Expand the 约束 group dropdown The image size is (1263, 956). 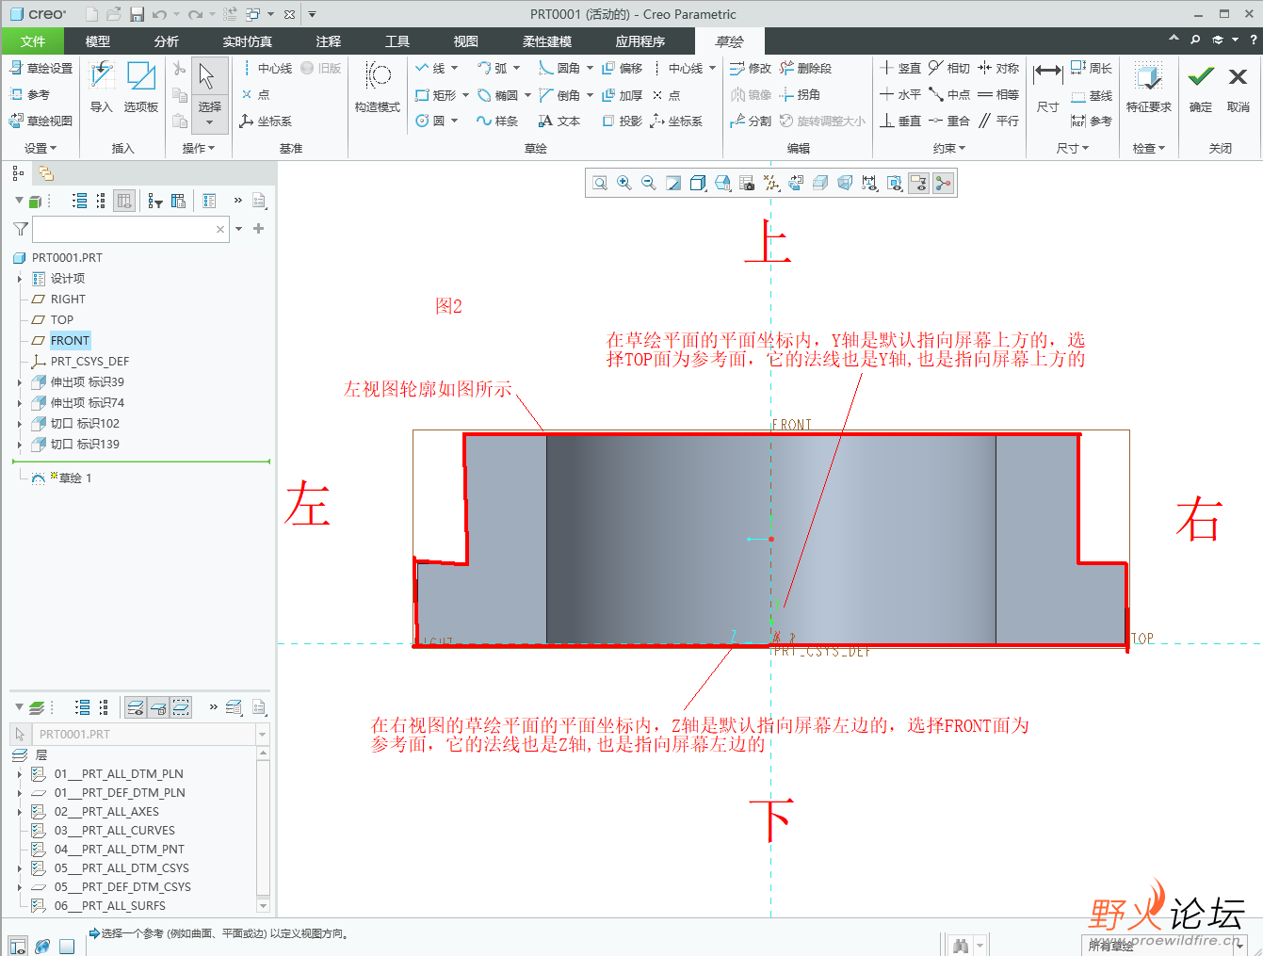[949, 148]
